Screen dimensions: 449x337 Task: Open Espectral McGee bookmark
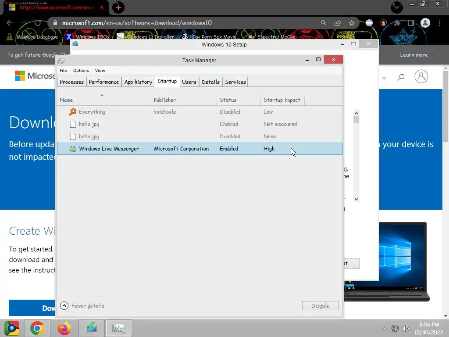[x=272, y=37]
